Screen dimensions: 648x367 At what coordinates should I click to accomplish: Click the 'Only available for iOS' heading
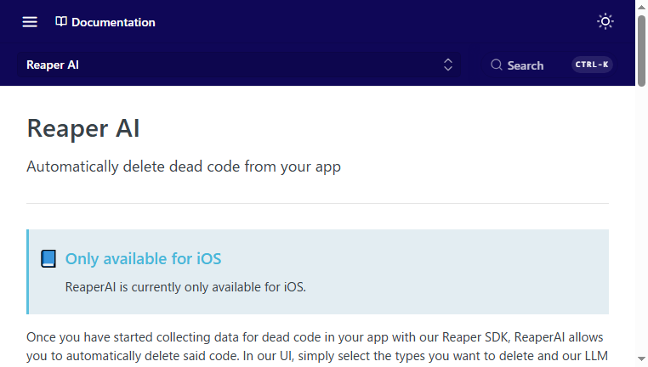pyautogui.click(x=143, y=259)
